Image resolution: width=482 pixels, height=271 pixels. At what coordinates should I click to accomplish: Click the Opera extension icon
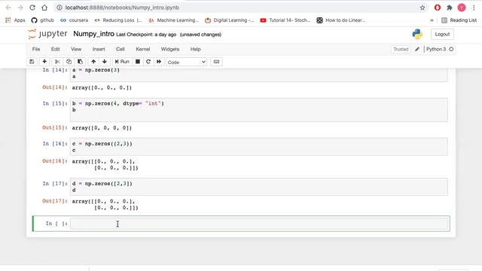pos(437,8)
